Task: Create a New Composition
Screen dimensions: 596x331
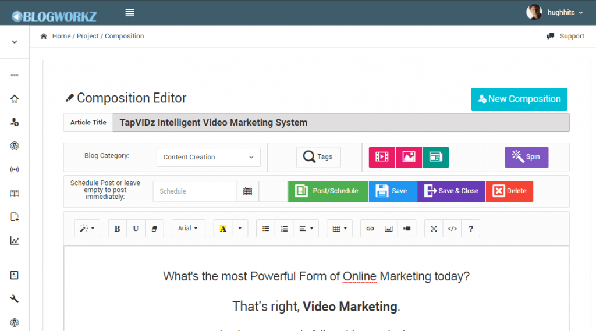Action: coord(519,99)
